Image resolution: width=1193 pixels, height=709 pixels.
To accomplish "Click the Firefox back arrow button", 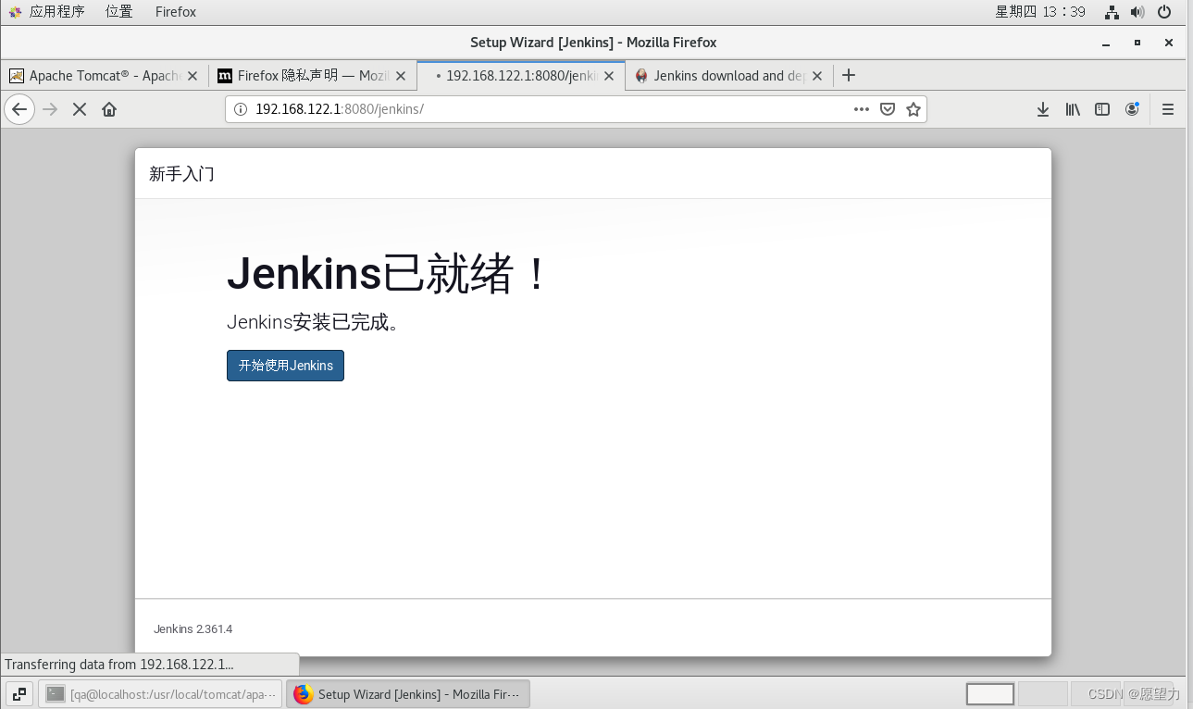I will coord(19,109).
